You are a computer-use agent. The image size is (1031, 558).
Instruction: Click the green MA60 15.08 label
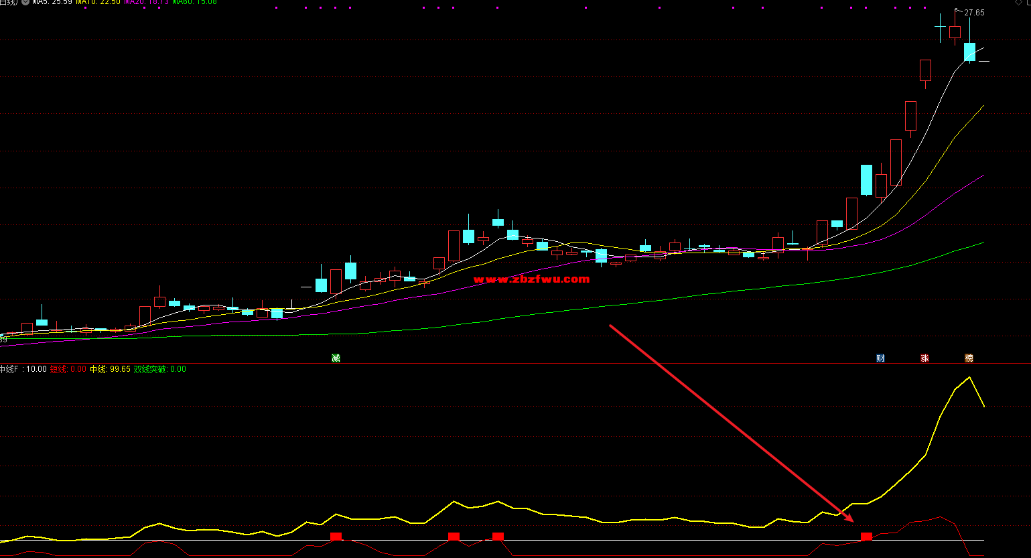coord(194,2)
